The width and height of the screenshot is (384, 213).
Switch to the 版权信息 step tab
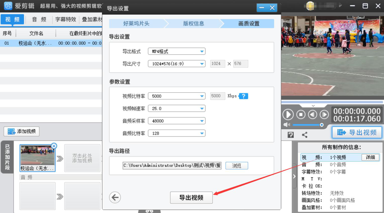(x=193, y=24)
